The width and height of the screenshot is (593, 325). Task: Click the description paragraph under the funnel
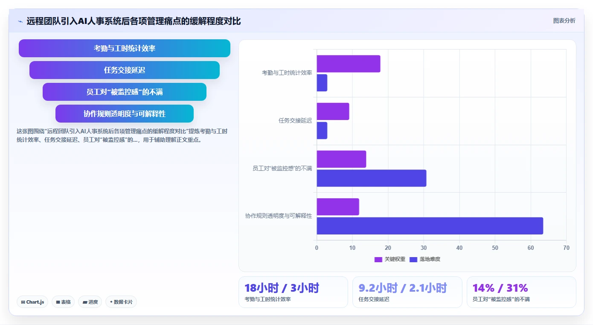point(122,135)
